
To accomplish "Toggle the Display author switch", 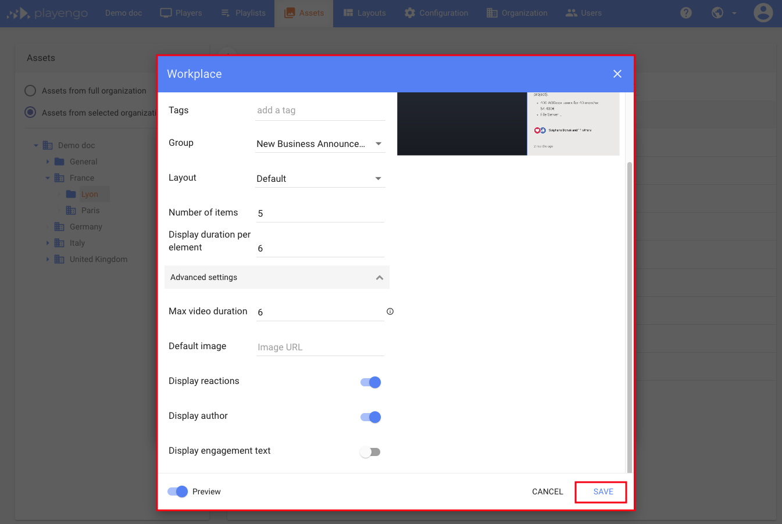I will (370, 417).
